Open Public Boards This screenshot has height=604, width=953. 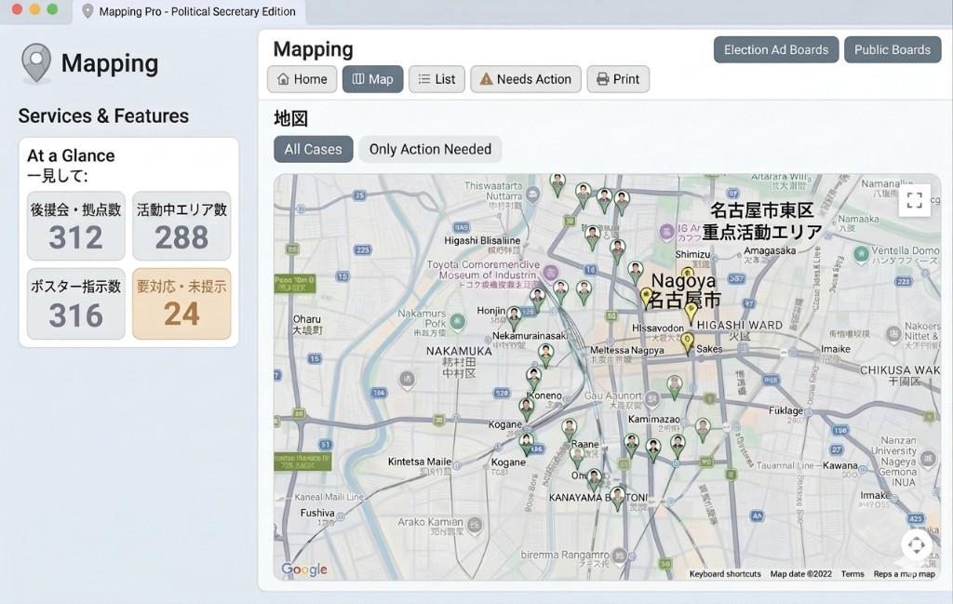click(x=893, y=50)
